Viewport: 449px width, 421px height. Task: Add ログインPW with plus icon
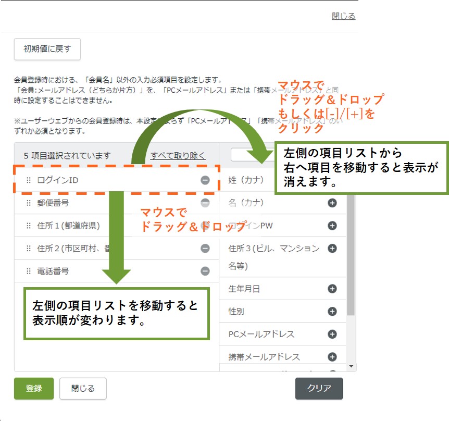pyautogui.click(x=332, y=226)
